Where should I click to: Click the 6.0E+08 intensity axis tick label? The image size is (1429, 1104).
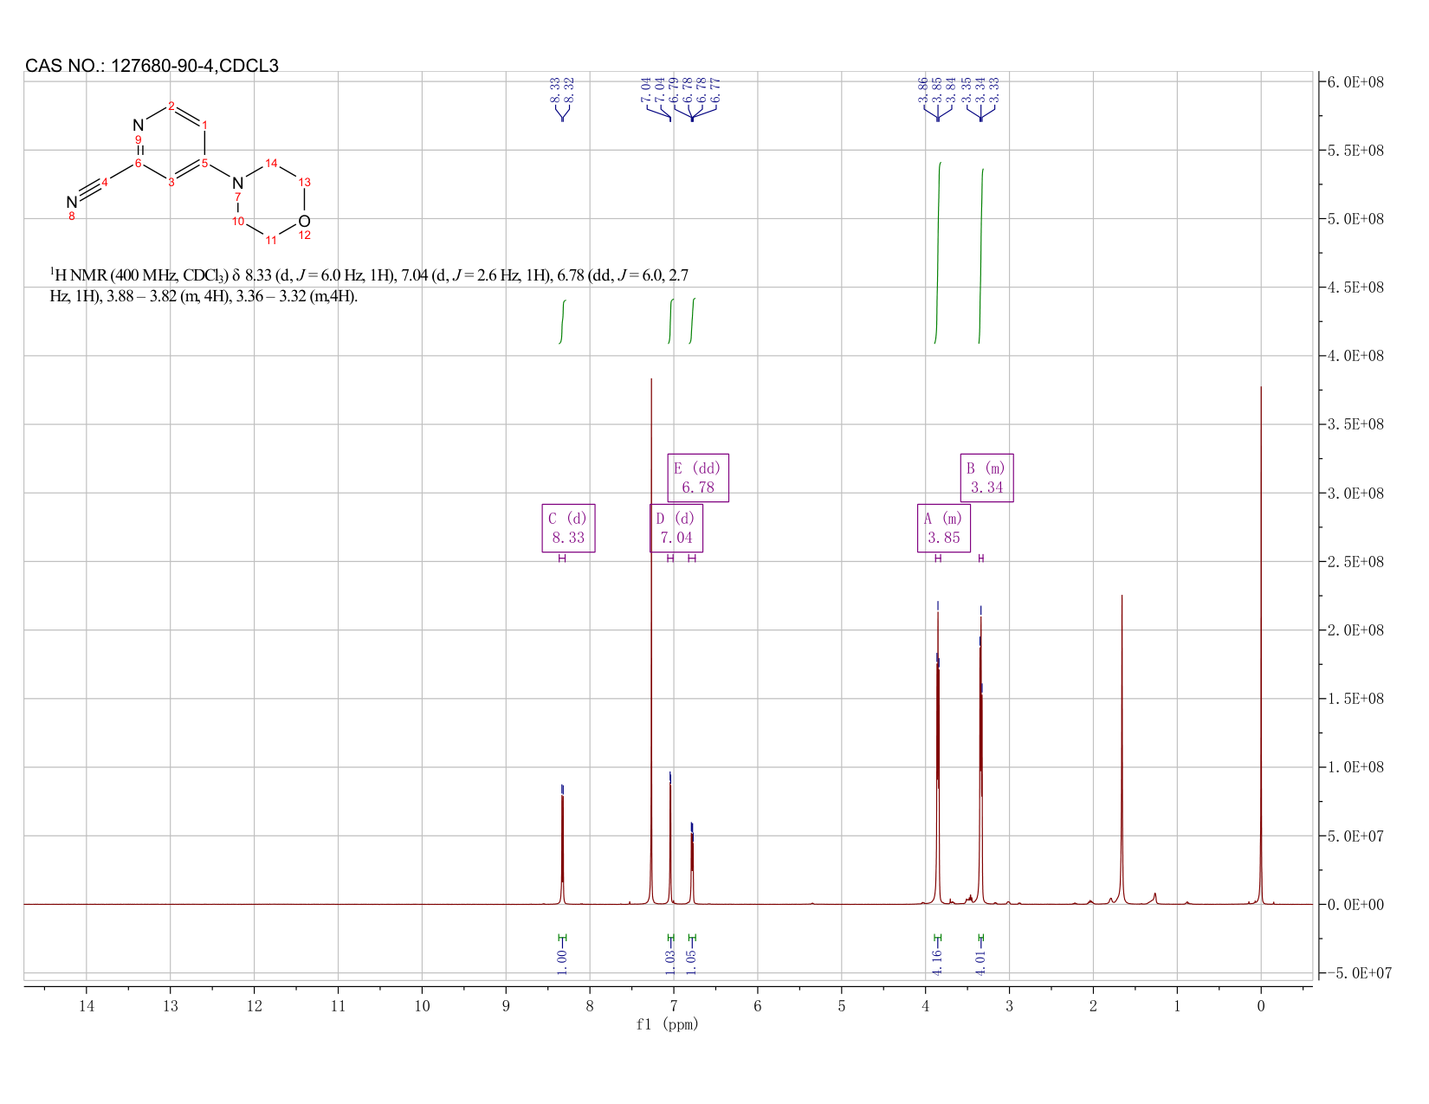1355,81
